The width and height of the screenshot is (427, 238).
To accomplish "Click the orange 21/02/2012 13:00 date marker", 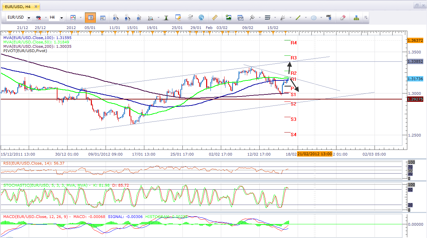I will [314, 154].
